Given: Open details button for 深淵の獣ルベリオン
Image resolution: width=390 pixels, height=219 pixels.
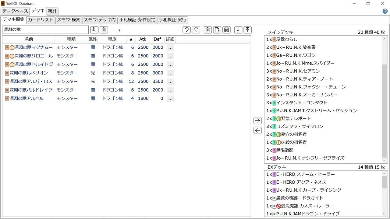Looking at the screenshot, I should coord(170,73).
